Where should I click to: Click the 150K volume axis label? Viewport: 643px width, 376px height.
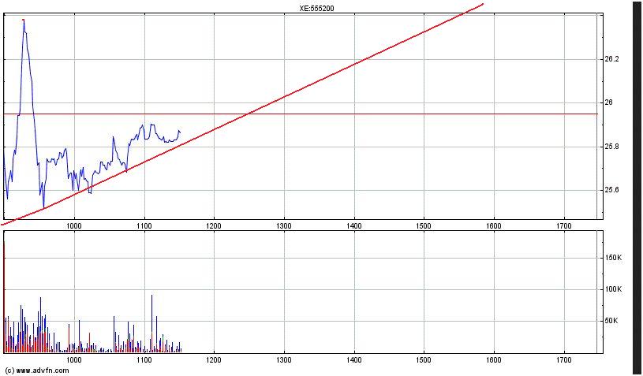(614, 258)
